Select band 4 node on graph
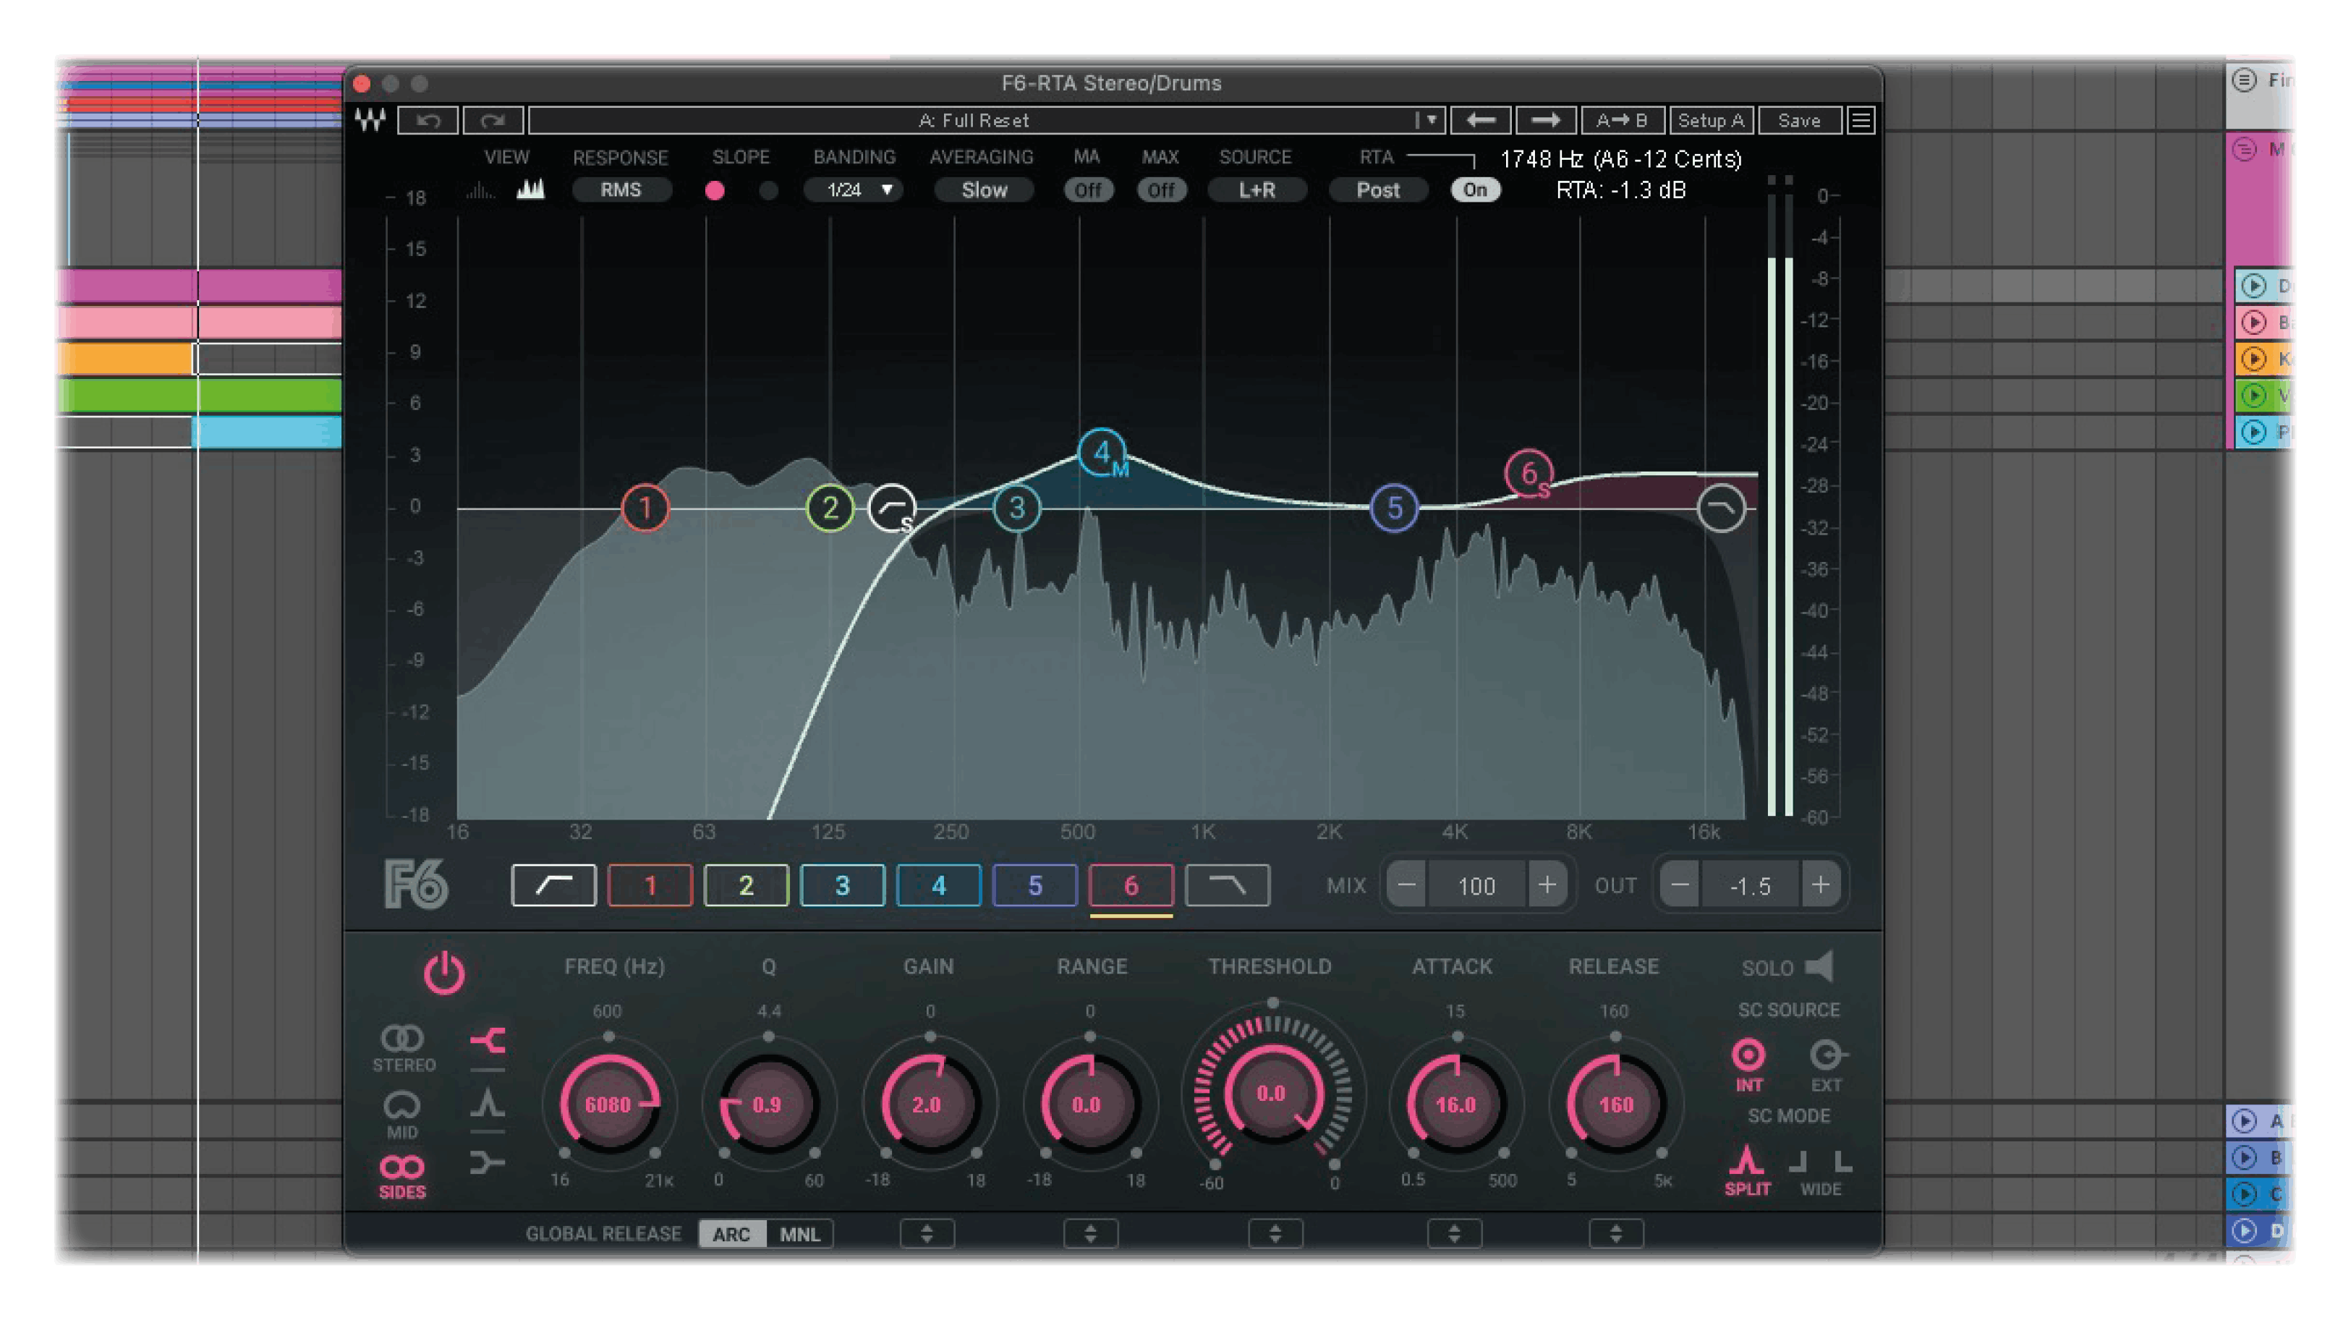Viewport: 2351px width, 1320px height. 1102,453
